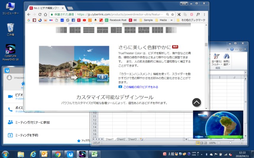The width and height of the screenshot is (254, 158).
Task: Switch to Sheet2 tab in Excel
Action: pos(121,139)
